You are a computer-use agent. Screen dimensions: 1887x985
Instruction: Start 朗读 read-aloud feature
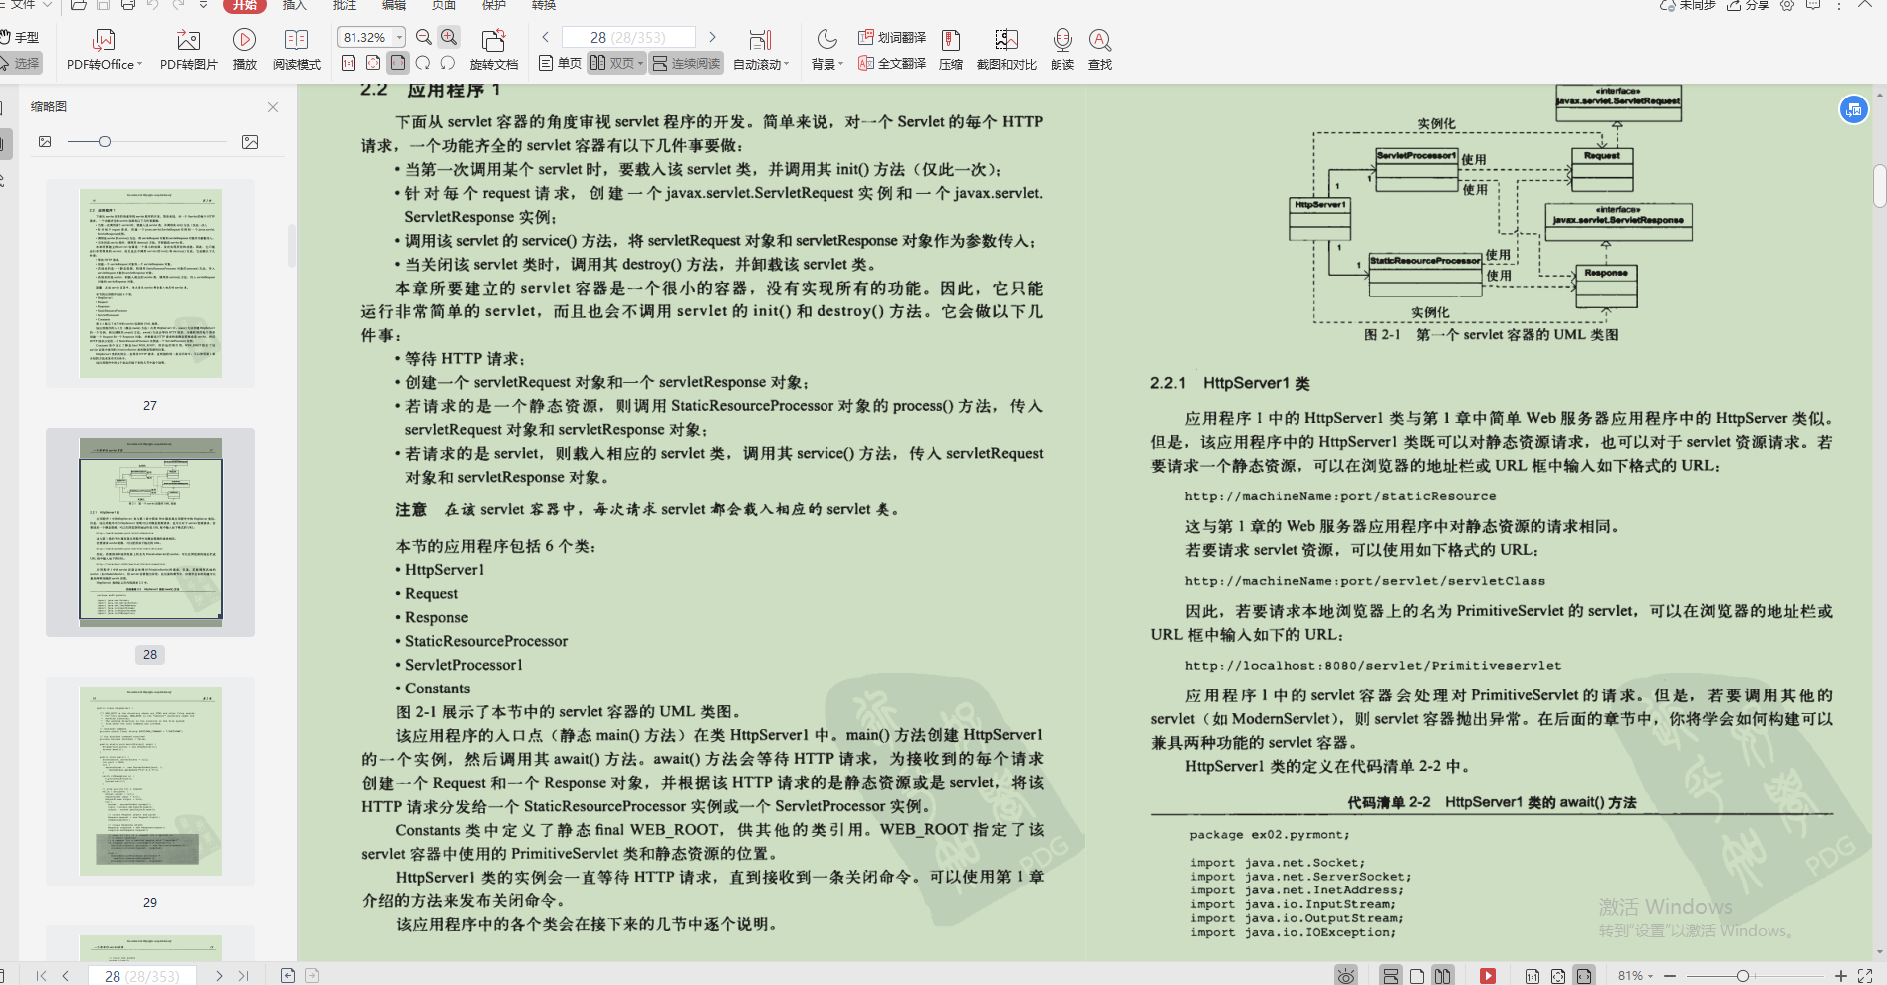coord(1062,50)
